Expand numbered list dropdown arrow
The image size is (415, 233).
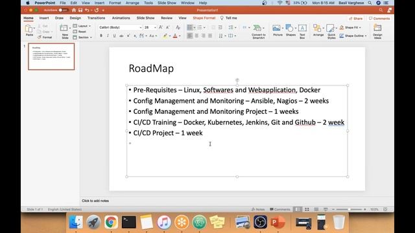tap(204, 27)
